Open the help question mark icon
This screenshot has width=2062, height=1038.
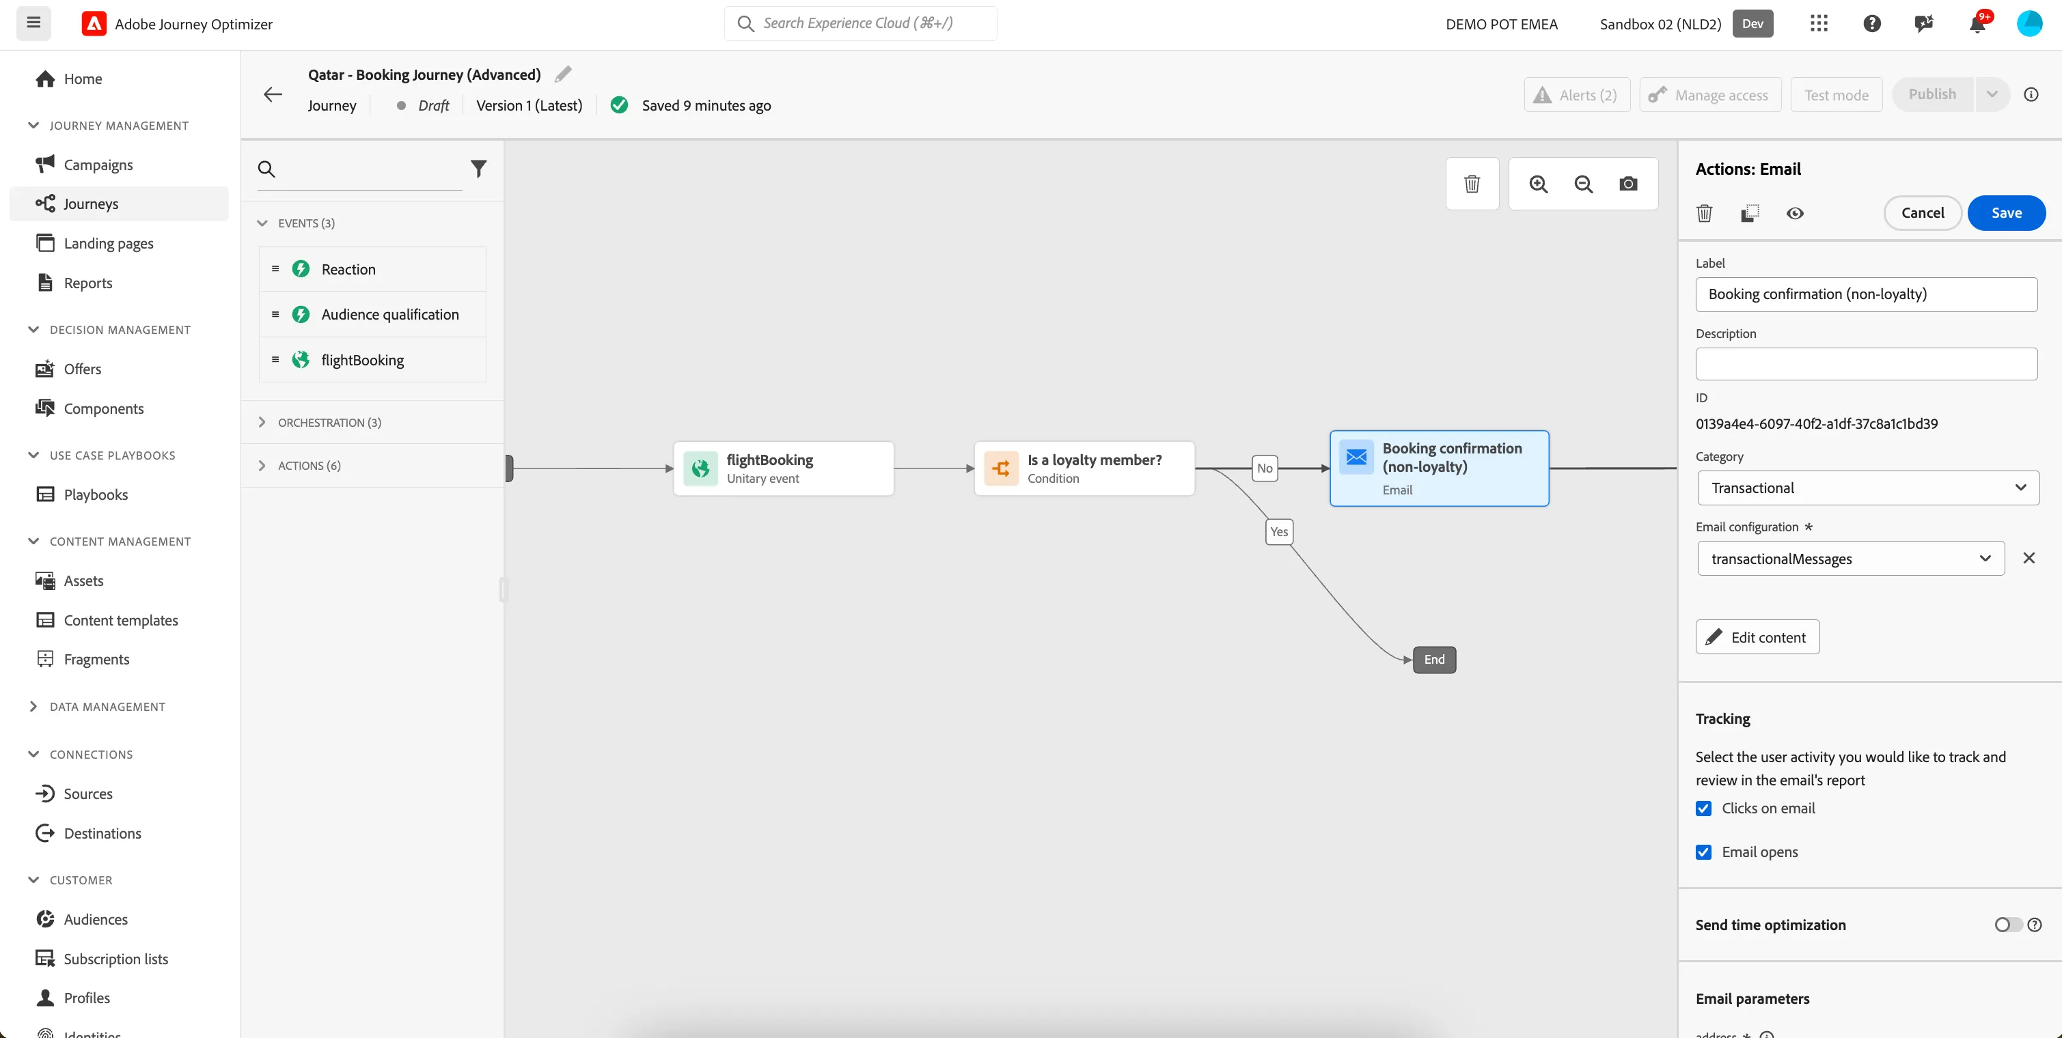(1871, 23)
